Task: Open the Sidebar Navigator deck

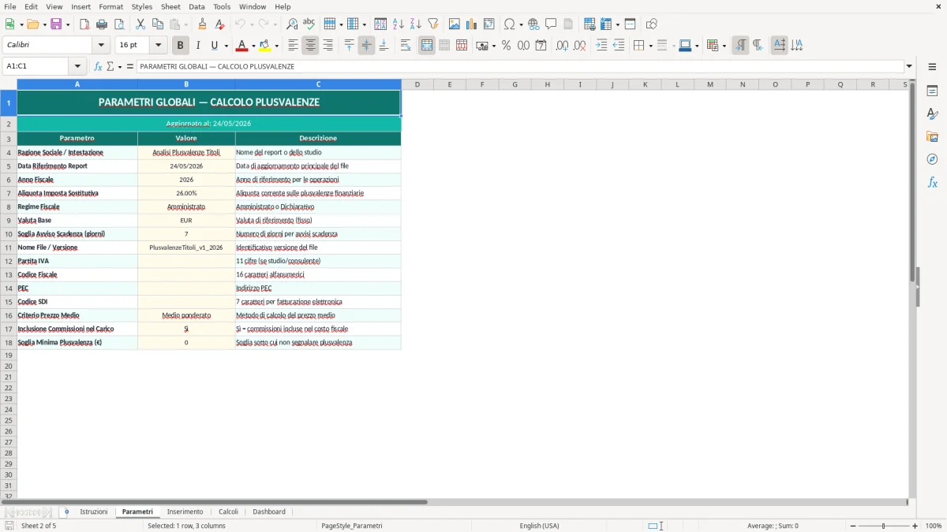Action: coord(932,160)
